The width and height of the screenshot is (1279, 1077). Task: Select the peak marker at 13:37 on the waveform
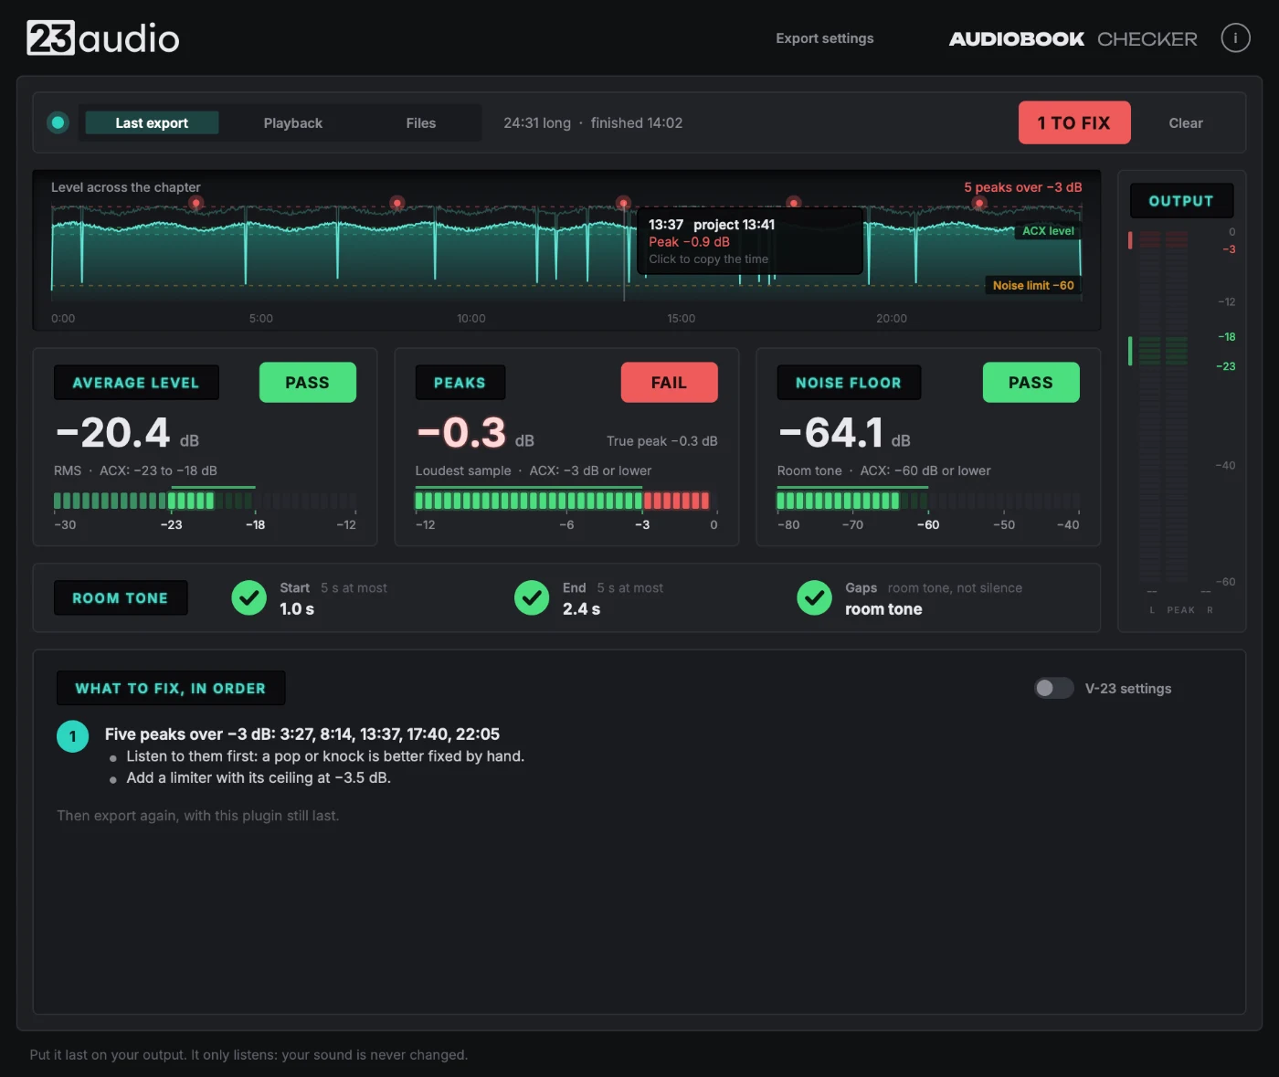[x=623, y=203]
